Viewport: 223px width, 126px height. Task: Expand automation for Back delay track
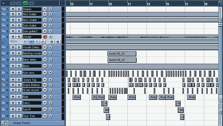(x=2, y=61)
